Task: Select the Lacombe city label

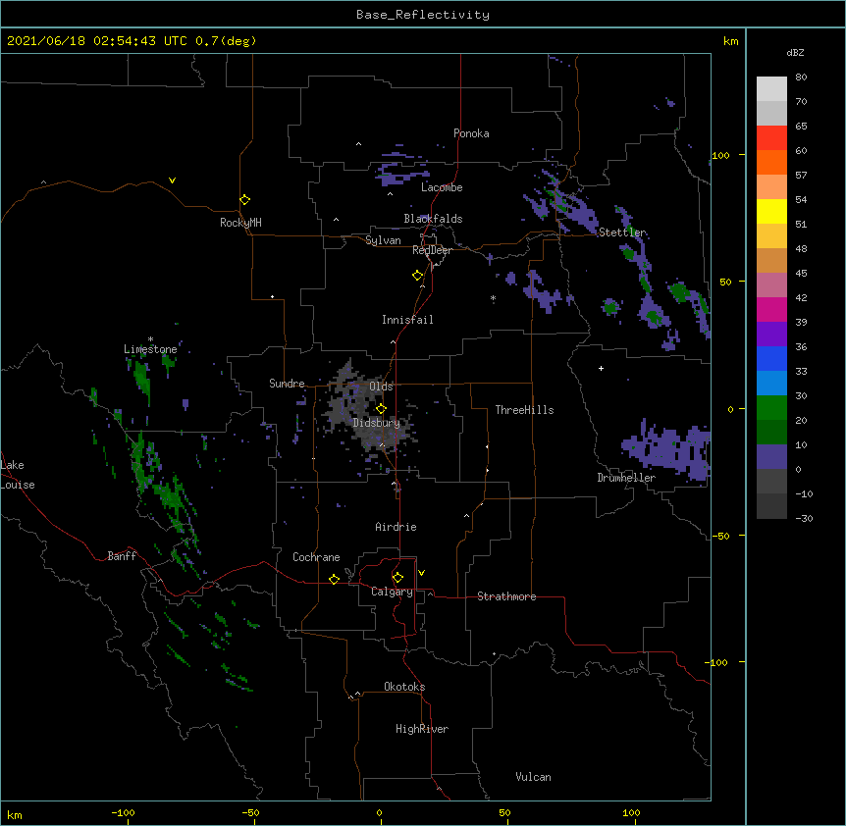Action: coord(442,187)
